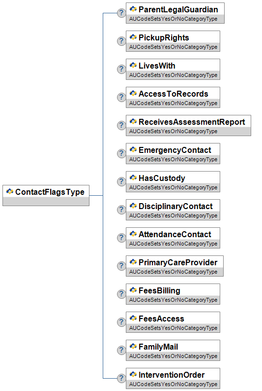Image resolution: width=262 pixels, height=391 pixels.
Task: Click the question mark icon beside PickupRights
Action: tap(121, 41)
